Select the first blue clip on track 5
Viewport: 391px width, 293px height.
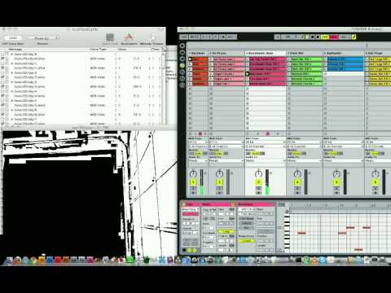coord(345,59)
